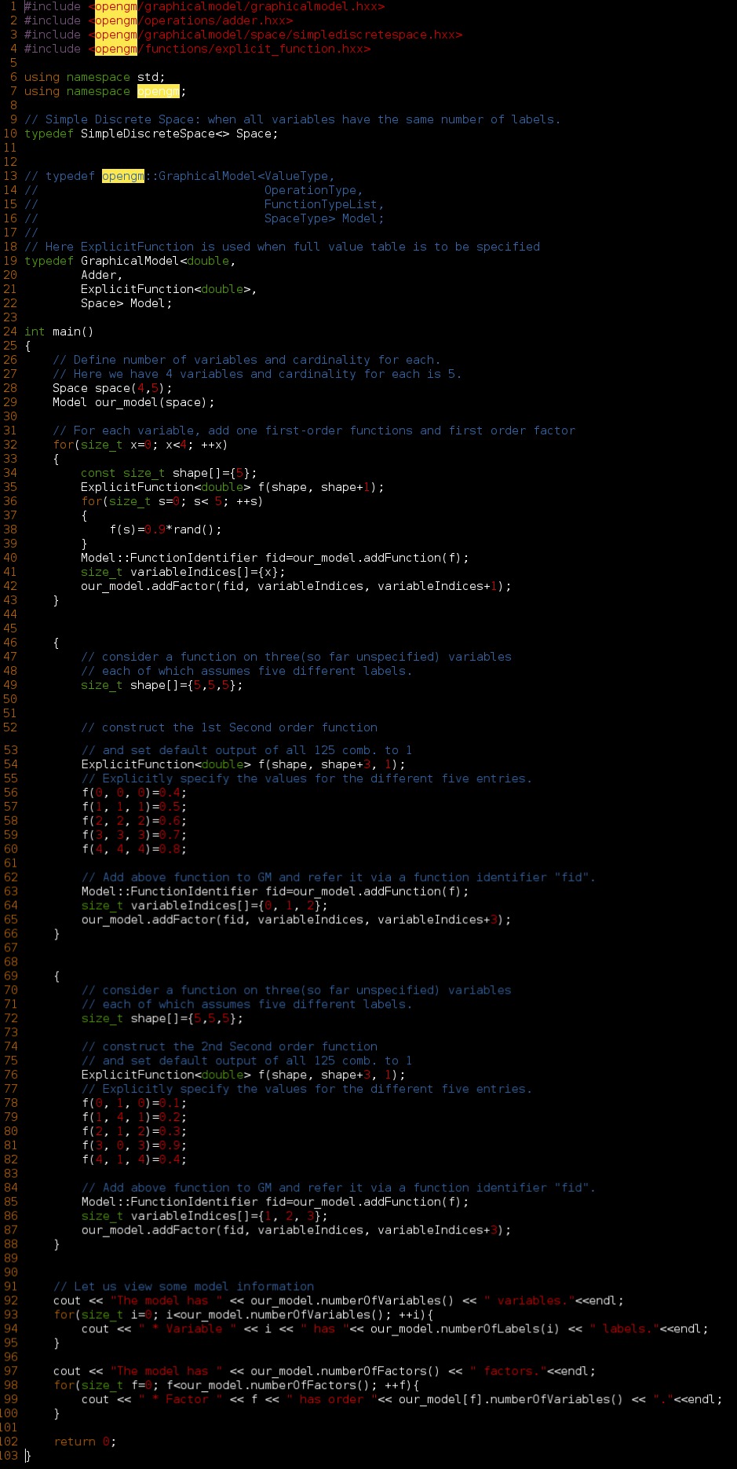
Task: Click 'f(2, 1, 2)=0.3;' assignment
Action: (134, 1131)
